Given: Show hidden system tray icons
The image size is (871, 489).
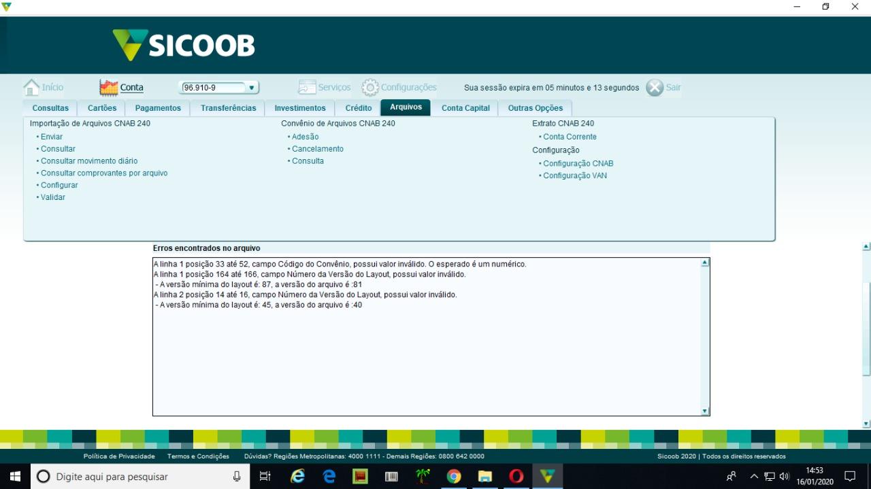Looking at the screenshot, I should (754, 476).
